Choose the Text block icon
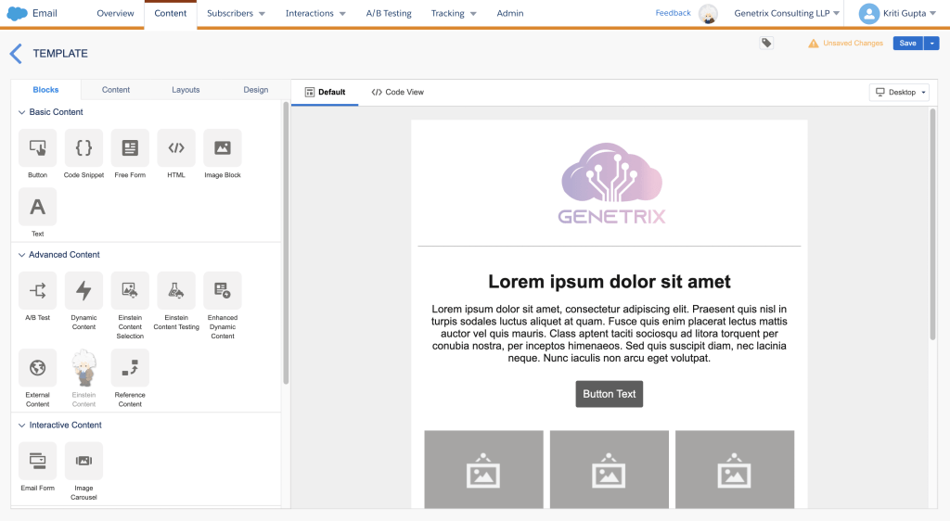The width and height of the screenshot is (950, 521). click(37, 207)
